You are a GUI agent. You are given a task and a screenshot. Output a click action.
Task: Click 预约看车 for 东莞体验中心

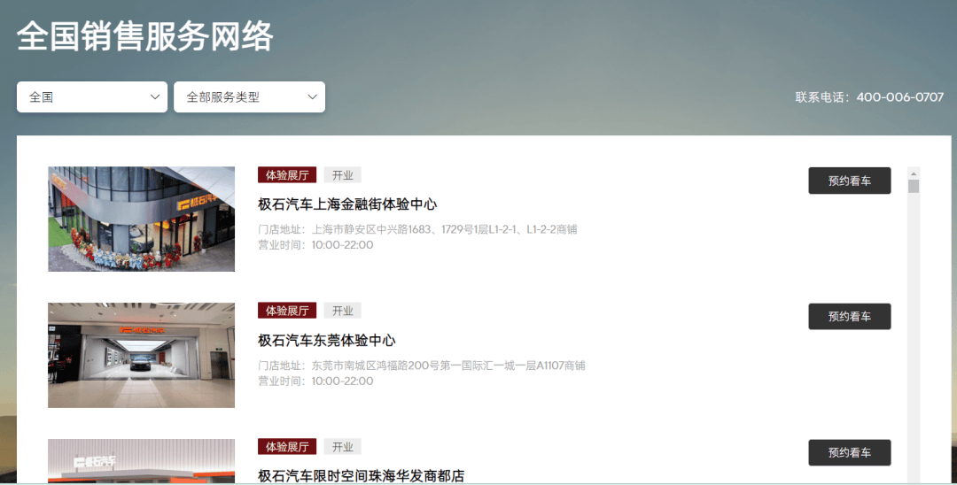850,316
